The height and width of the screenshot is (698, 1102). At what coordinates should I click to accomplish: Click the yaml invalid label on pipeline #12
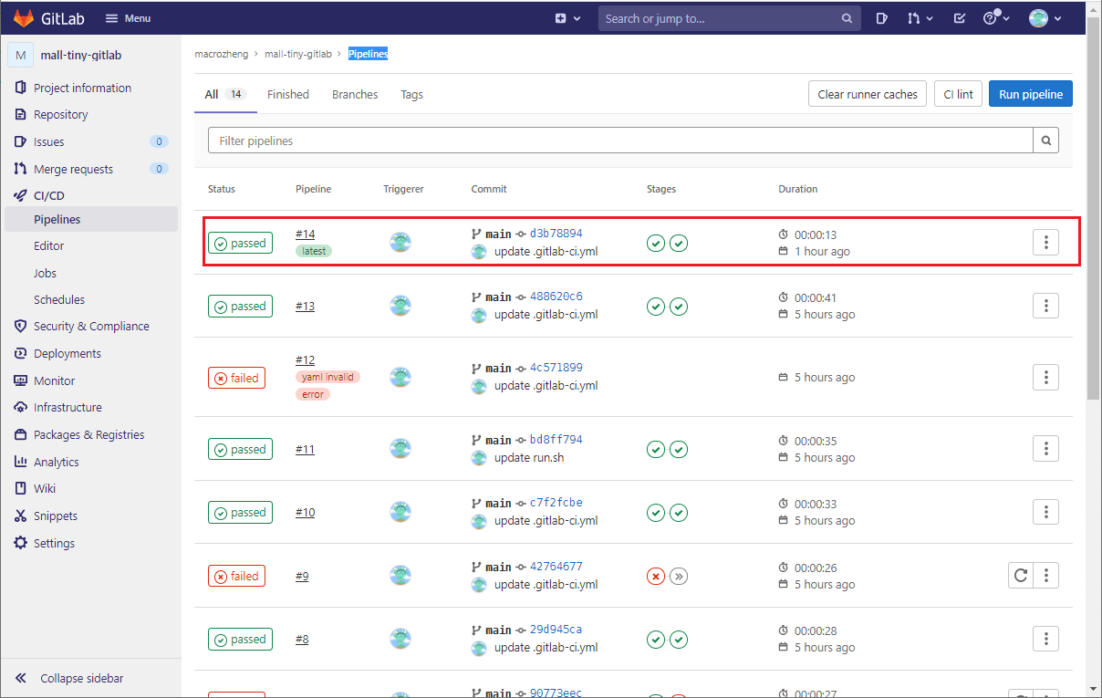point(327,377)
